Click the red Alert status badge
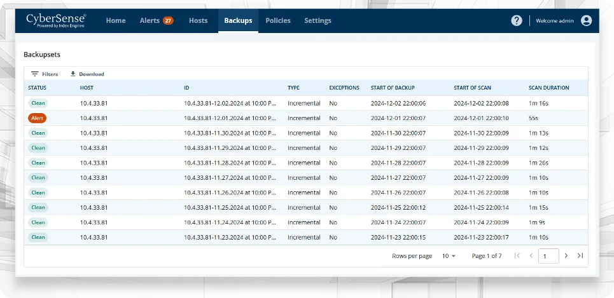This screenshot has width=614, height=298. click(x=38, y=118)
